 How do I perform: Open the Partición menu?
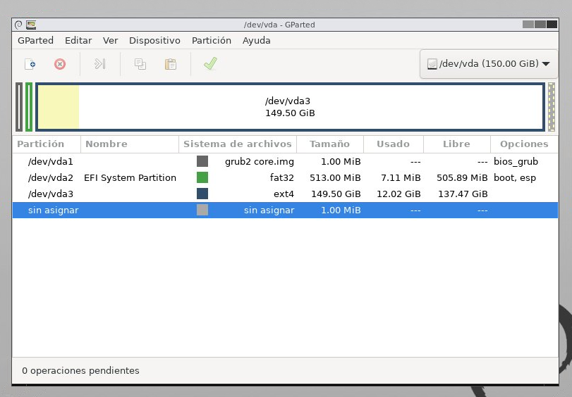(211, 41)
